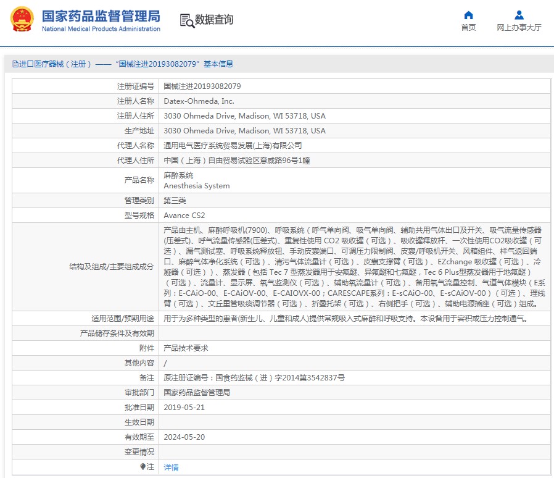Image resolution: width=554 pixels, height=478 pixels.
Task: Click National Medical Products Administration text
Action: coord(101,29)
